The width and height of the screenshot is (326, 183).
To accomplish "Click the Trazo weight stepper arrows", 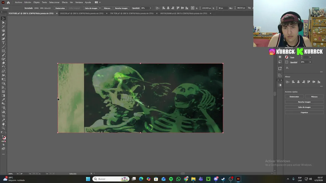I will click(x=302, y=57).
